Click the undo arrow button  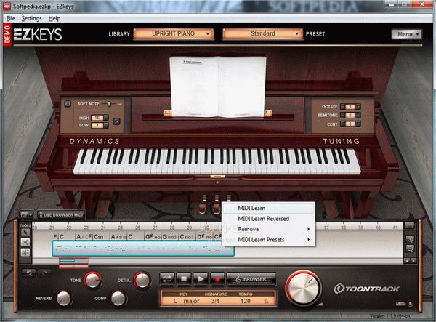pos(28,273)
